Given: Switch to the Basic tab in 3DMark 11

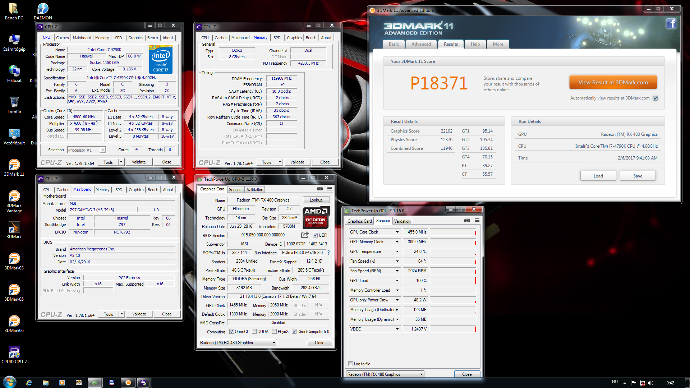Looking at the screenshot, I should [x=394, y=44].
